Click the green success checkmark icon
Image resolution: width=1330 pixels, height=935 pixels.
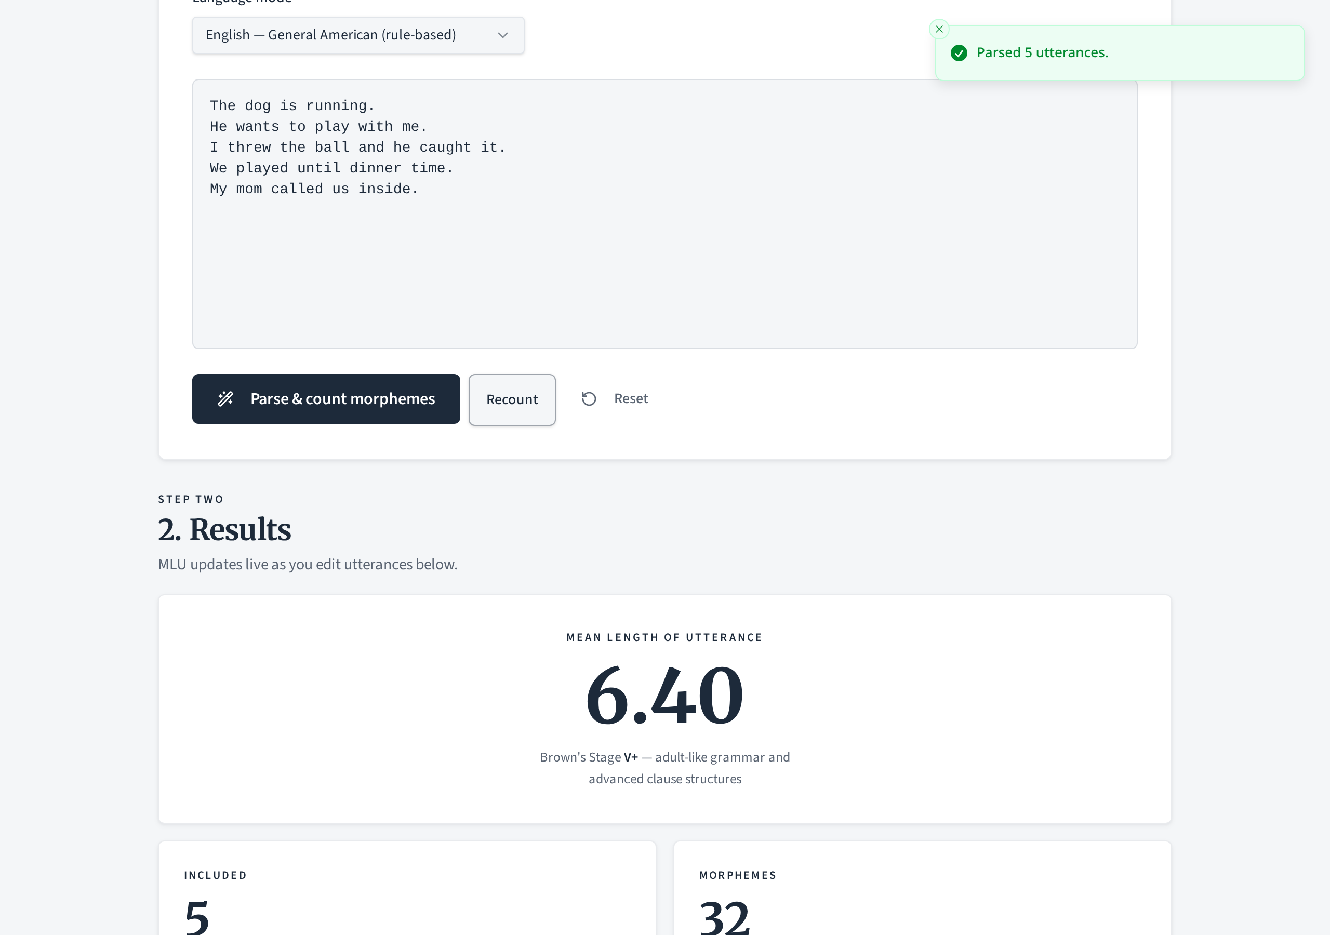point(959,54)
